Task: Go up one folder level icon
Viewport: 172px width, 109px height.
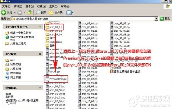Action: tap(30, 12)
